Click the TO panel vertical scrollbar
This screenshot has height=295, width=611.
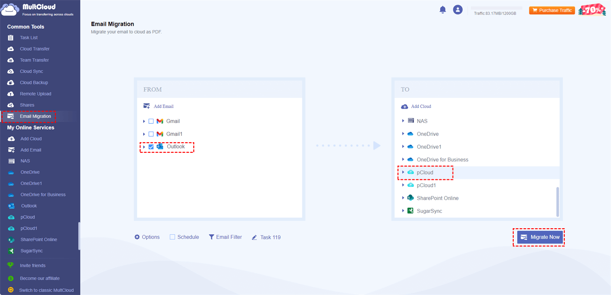pyautogui.click(x=558, y=201)
